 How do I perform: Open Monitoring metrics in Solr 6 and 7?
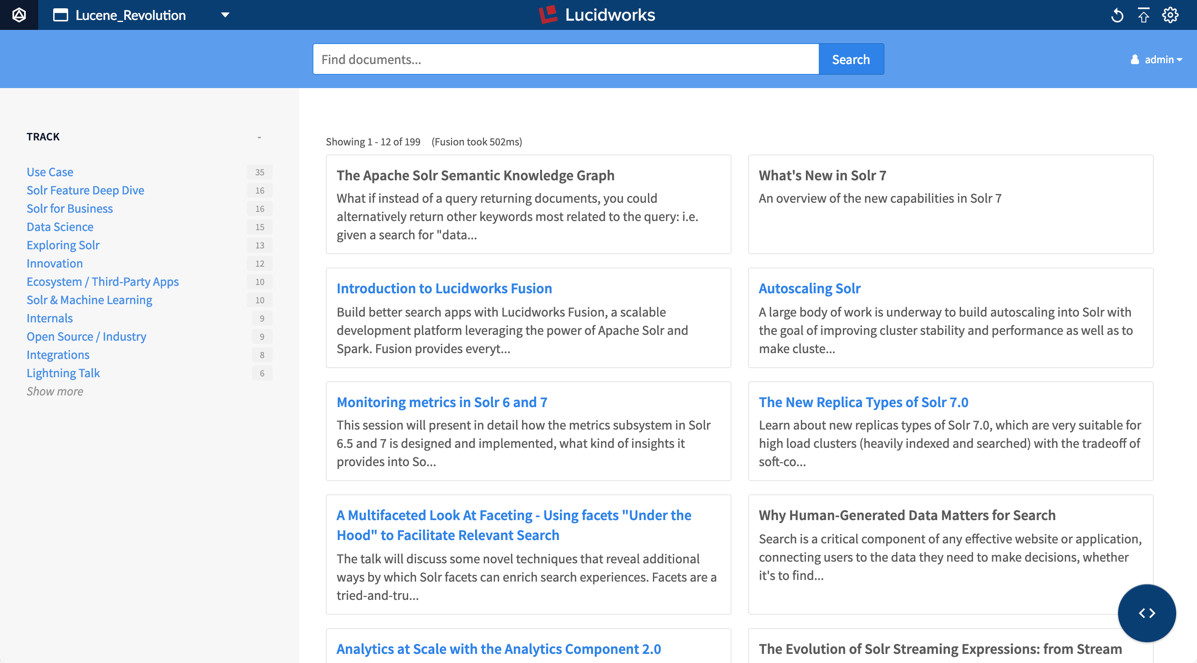point(442,402)
